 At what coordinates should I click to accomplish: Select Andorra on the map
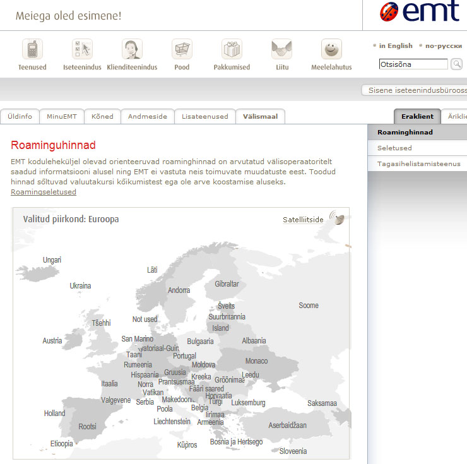179,290
